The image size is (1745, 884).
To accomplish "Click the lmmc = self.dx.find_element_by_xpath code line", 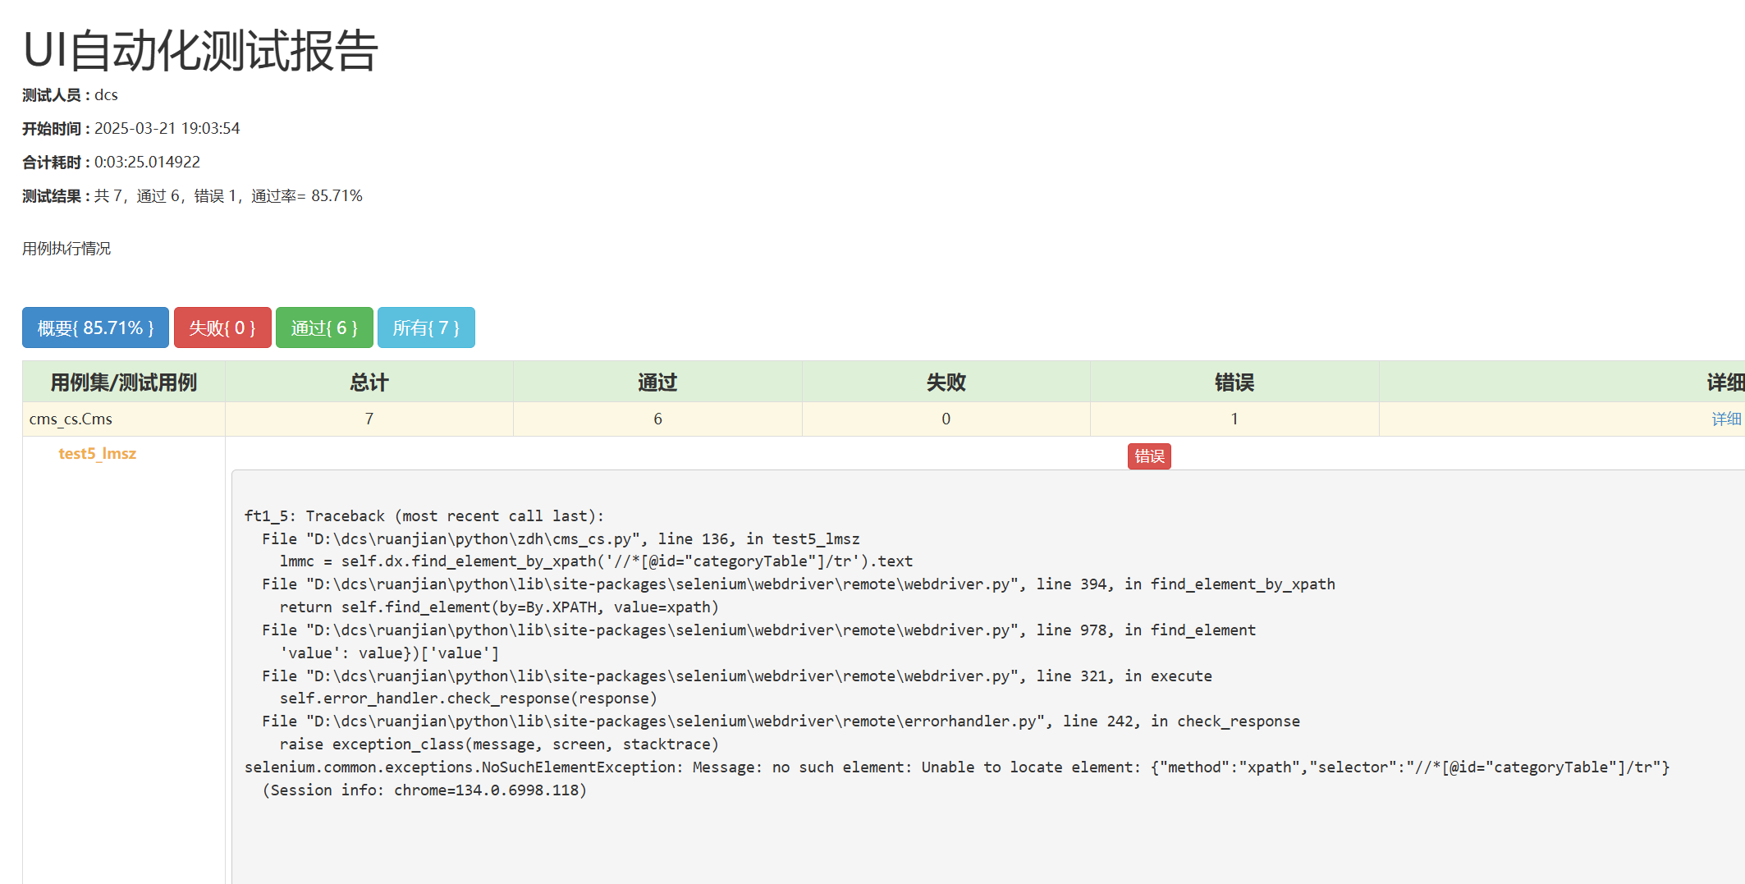I will [x=596, y=561].
